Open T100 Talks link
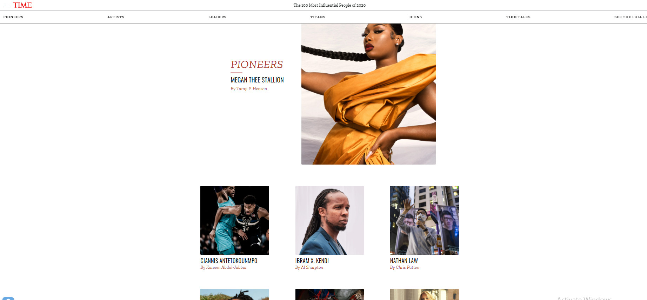The width and height of the screenshot is (647, 300). click(518, 17)
